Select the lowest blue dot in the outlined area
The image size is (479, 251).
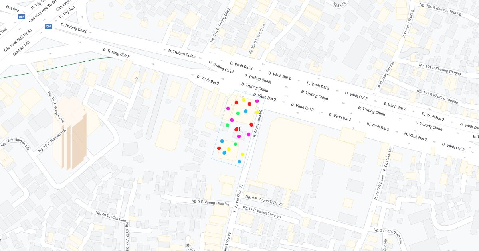pyautogui.click(x=239, y=162)
